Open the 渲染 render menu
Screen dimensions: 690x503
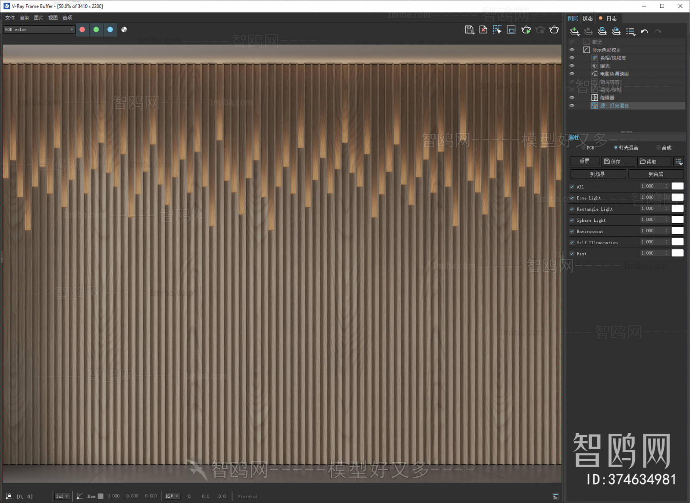(x=24, y=18)
